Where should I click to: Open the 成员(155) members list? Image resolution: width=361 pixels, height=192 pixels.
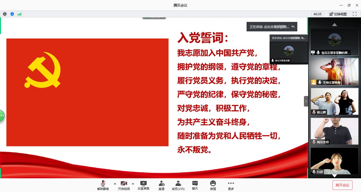(178, 185)
